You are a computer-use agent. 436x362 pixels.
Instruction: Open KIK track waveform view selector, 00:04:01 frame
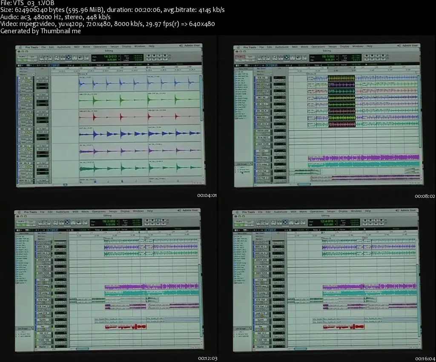click(24, 85)
